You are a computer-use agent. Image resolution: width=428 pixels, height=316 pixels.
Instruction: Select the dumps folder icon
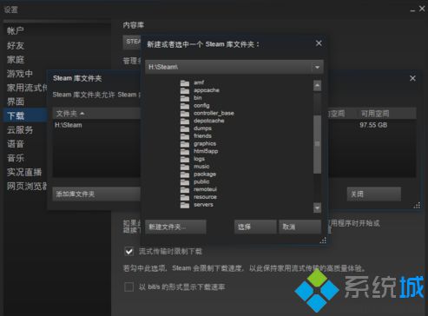pos(185,128)
